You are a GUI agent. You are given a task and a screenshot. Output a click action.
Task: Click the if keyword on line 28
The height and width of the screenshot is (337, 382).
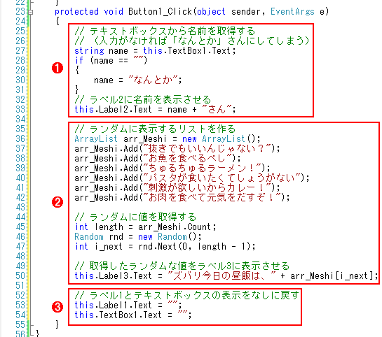79,60
